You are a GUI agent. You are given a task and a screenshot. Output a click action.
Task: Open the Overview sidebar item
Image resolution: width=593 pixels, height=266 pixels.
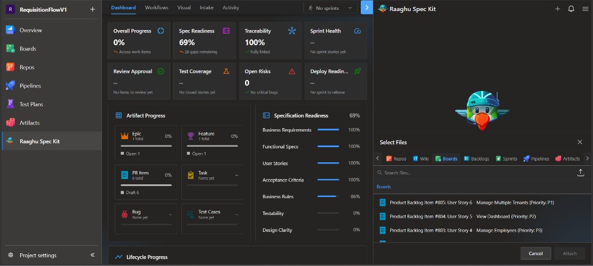[x=51, y=30]
